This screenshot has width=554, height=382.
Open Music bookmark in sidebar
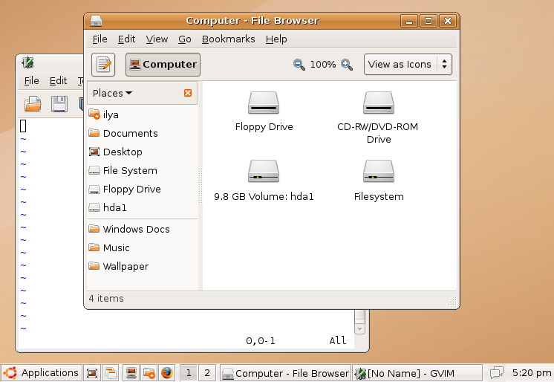coord(142,248)
